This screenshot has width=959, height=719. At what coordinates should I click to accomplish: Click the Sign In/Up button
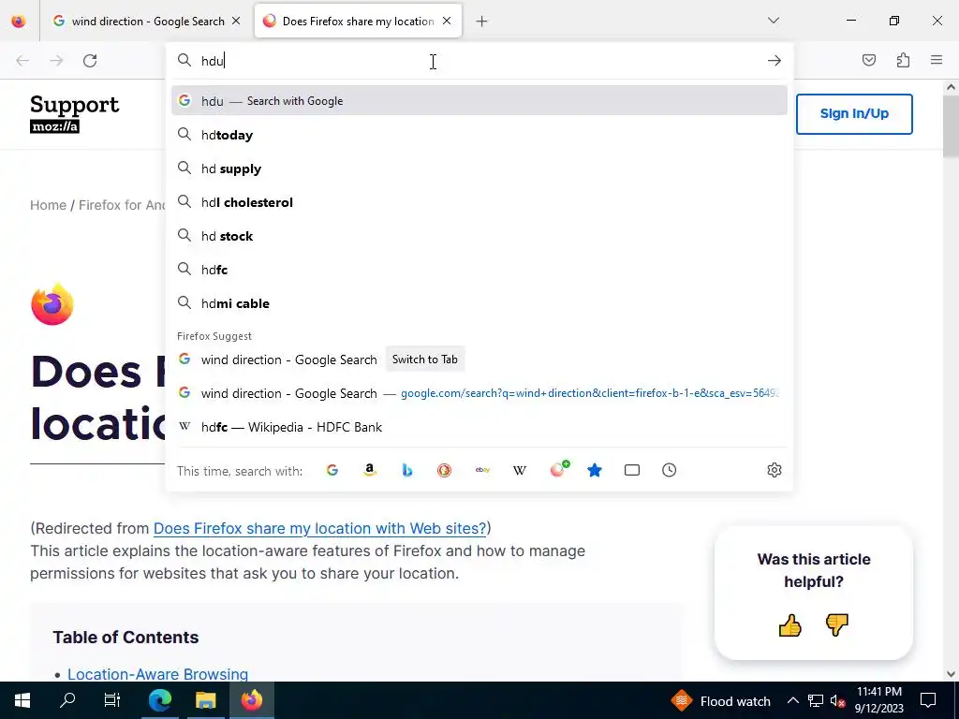[x=854, y=113]
